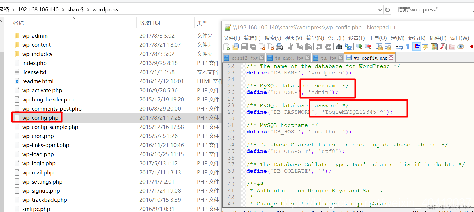Image resolution: width=474 pixels, height=212 pixels.
Task: Click the Paste clipboard icon
Action: 308,47
